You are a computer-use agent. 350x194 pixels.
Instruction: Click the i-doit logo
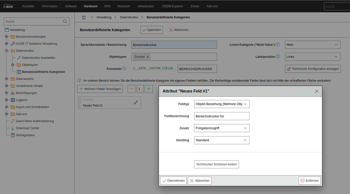pos(9,6)
